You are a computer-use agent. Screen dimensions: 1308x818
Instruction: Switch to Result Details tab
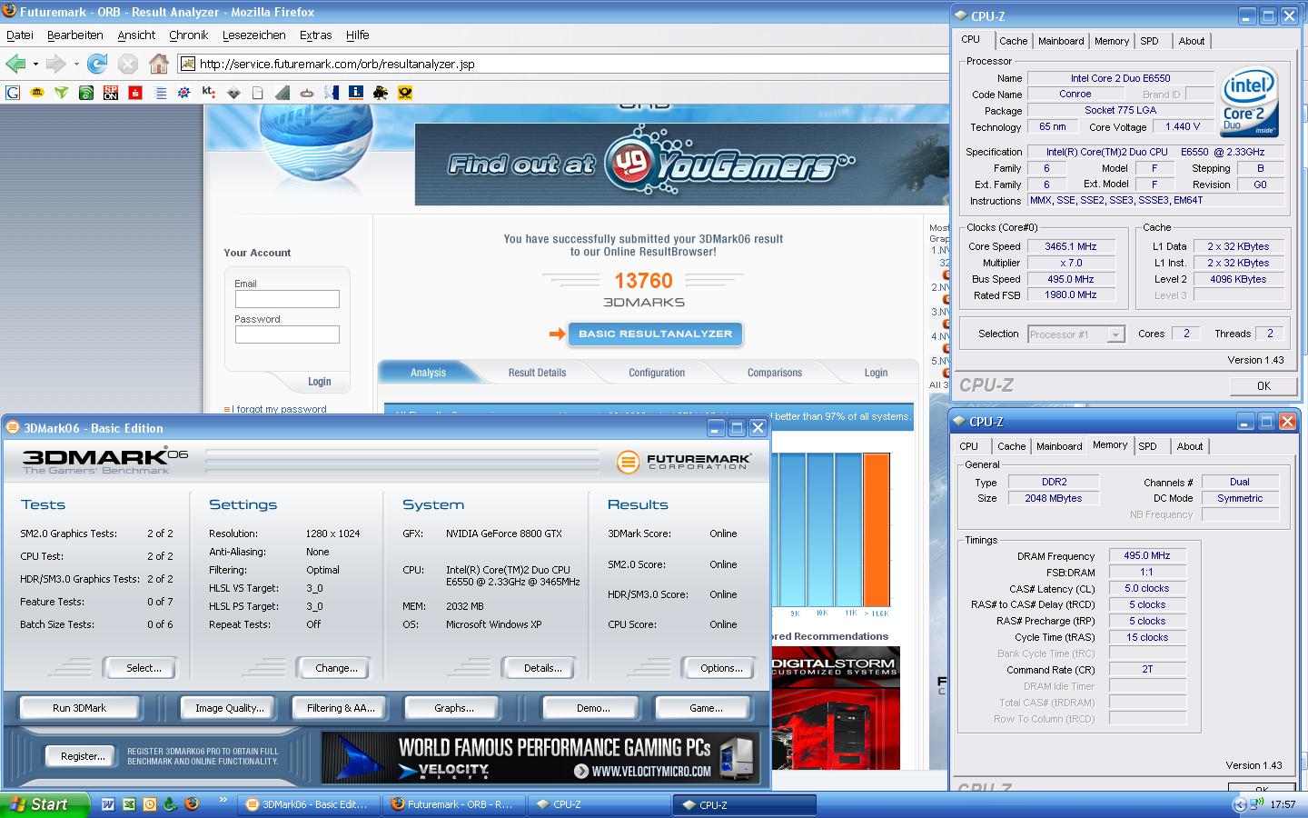537,373
